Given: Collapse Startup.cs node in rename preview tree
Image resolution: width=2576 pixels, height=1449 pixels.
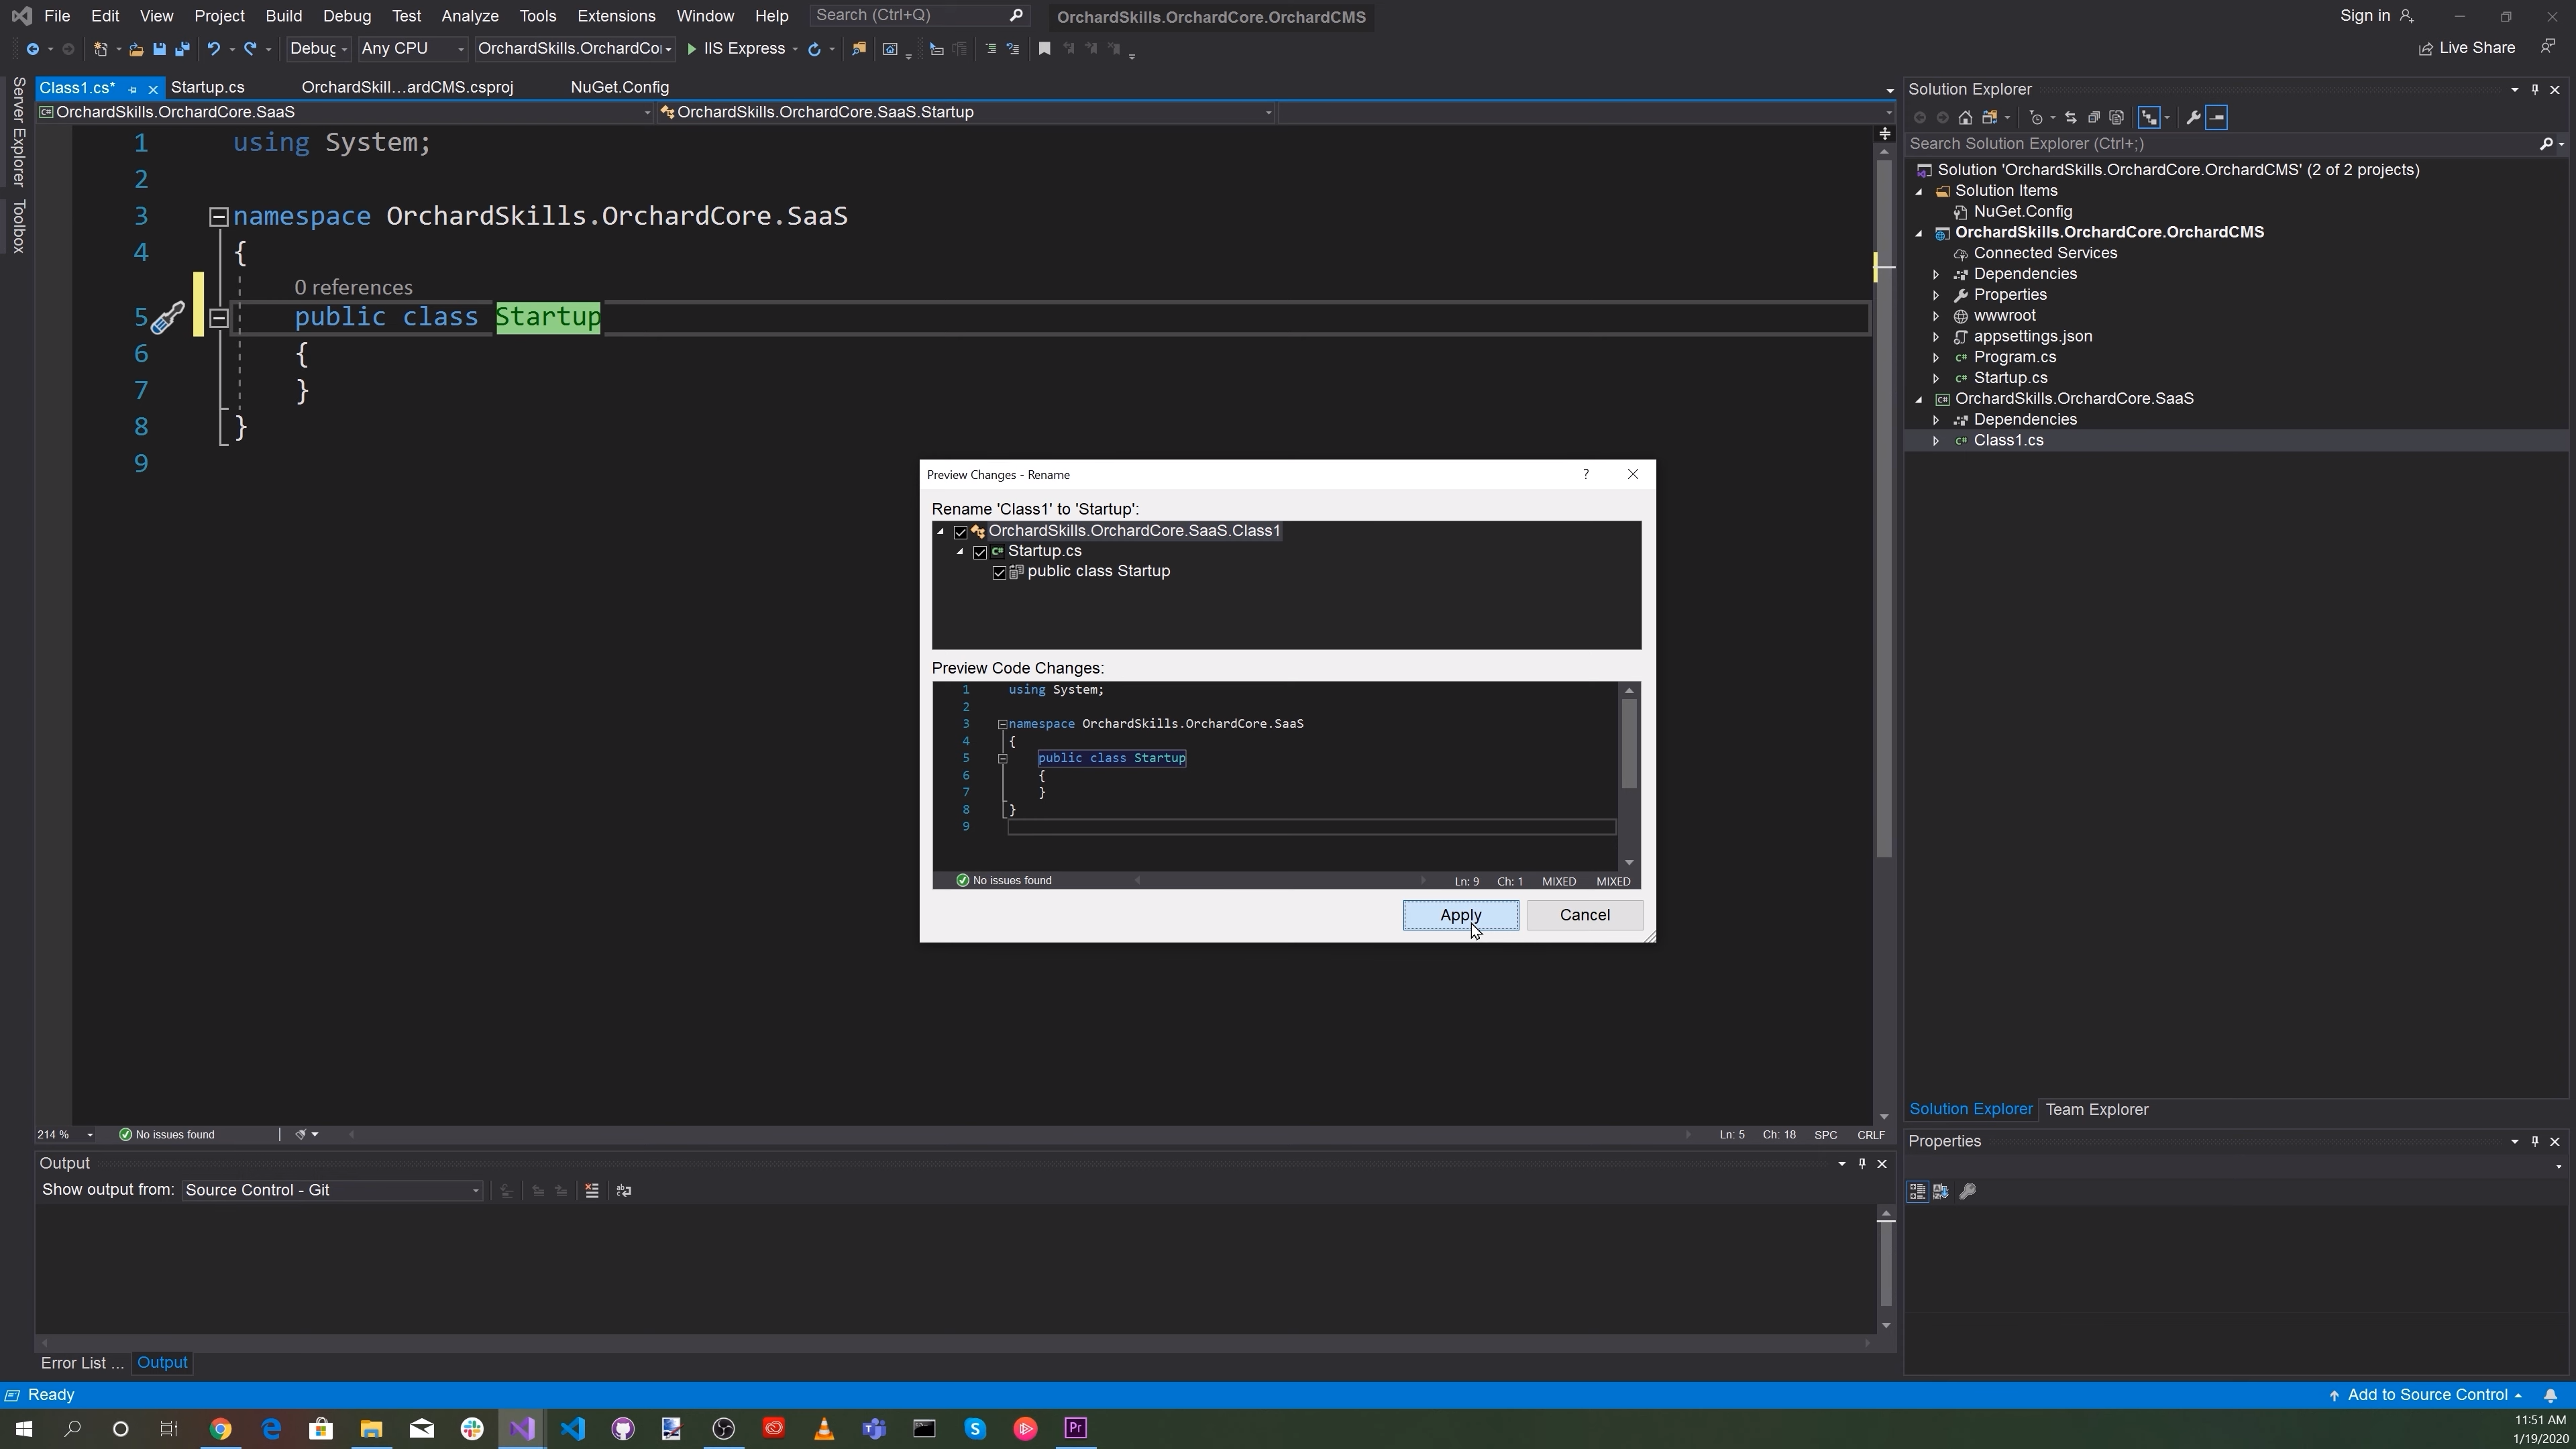Looking at the screenshot, I should point(960,552).
